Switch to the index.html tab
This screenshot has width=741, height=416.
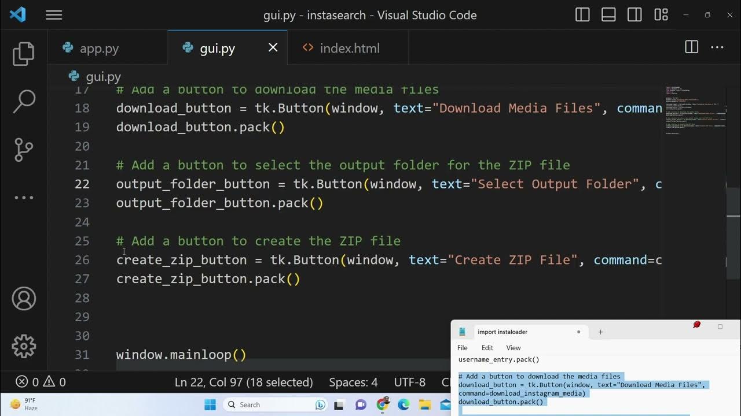coord(349,49)
